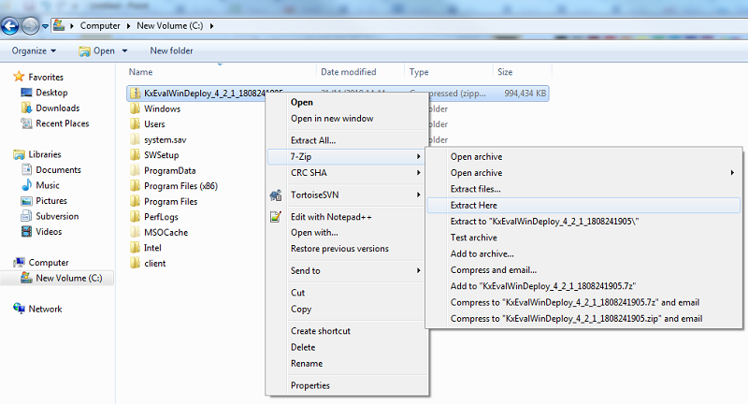Open recent locations dropdown beside navigation arrows
This screenshot has height=404, width=748.
tap(45, 26)
